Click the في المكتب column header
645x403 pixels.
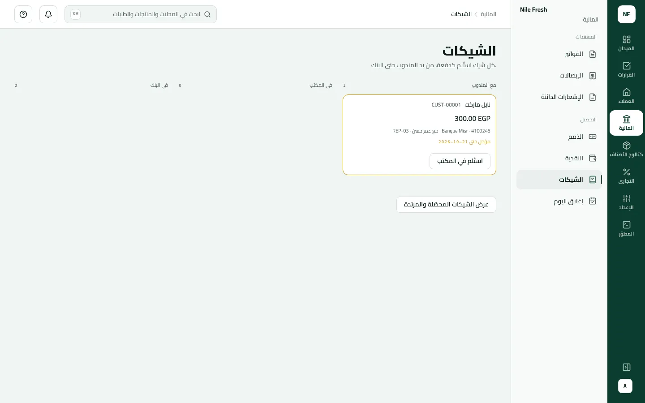click(x=321, y=85)
